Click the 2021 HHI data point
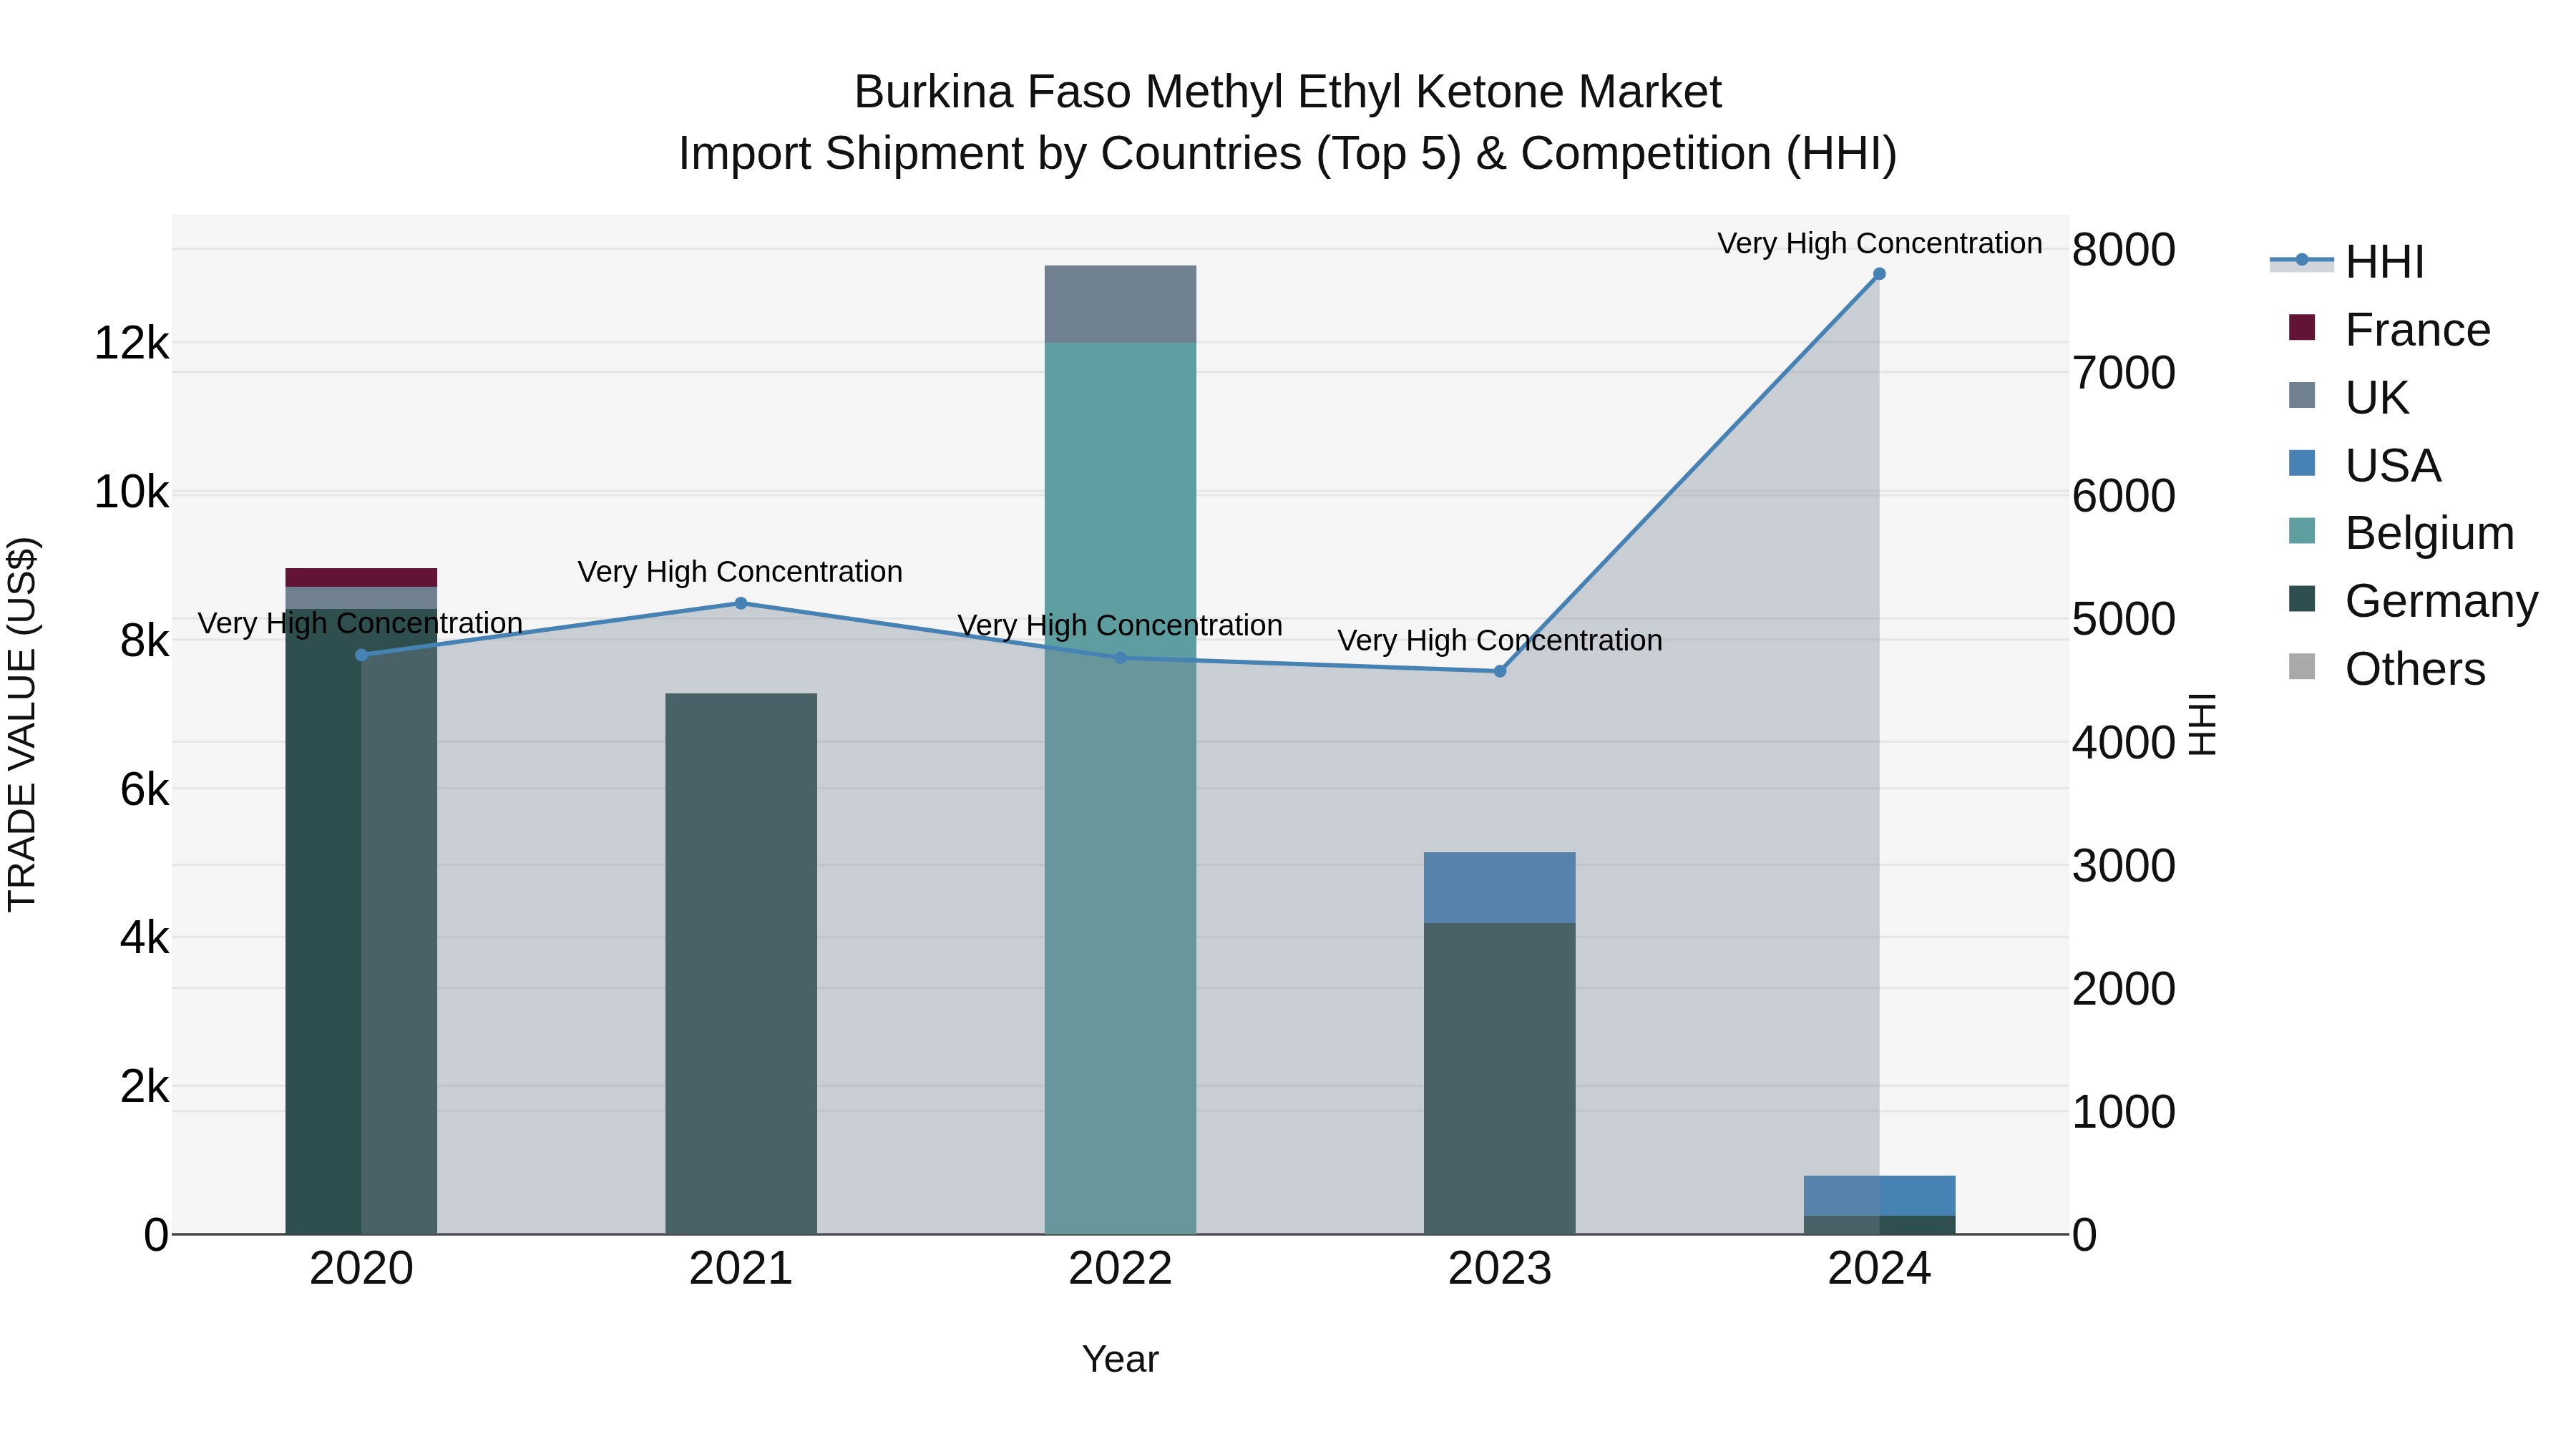2576x1449 pixels. (741, 603)
